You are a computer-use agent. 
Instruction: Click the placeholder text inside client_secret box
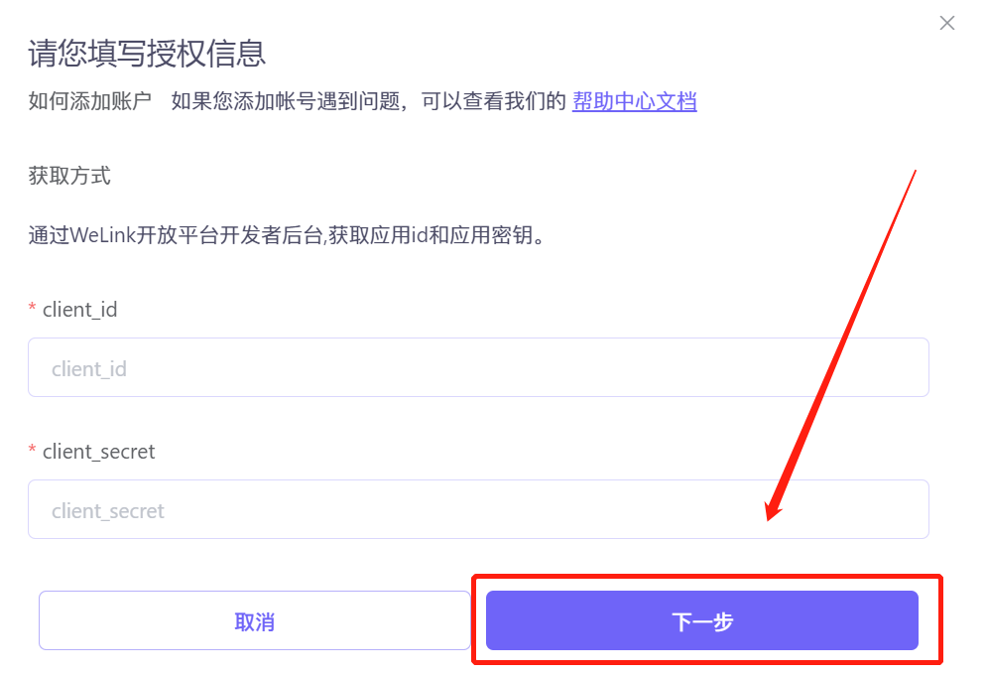coord(107,511)
